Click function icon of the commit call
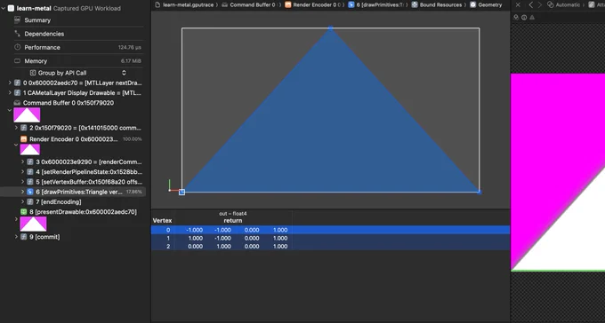This screenshot has width=605, height=323. pos(23,237)
